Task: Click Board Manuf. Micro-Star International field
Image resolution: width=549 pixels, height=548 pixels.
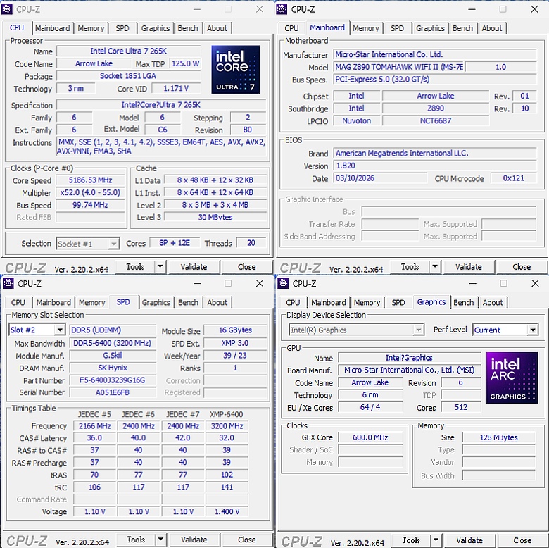Action: click(410, 370)
